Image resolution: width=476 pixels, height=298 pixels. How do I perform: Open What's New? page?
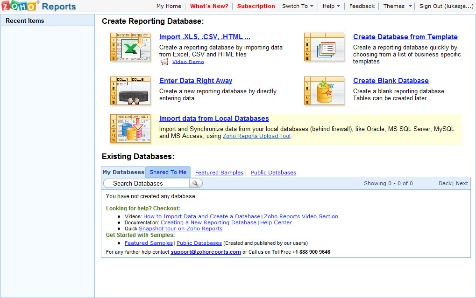click(x=209, y=6)
